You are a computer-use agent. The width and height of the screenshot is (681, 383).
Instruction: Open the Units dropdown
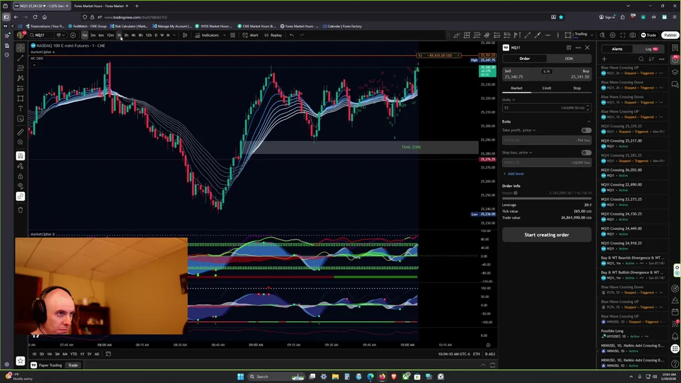[509, 99]
